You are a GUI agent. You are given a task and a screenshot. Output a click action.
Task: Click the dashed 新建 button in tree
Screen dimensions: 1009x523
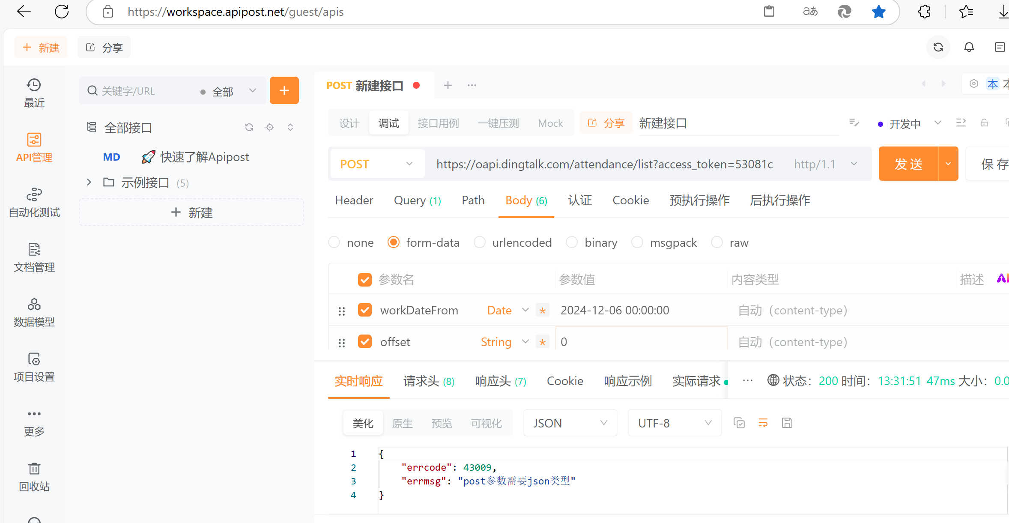click(191, 212)
